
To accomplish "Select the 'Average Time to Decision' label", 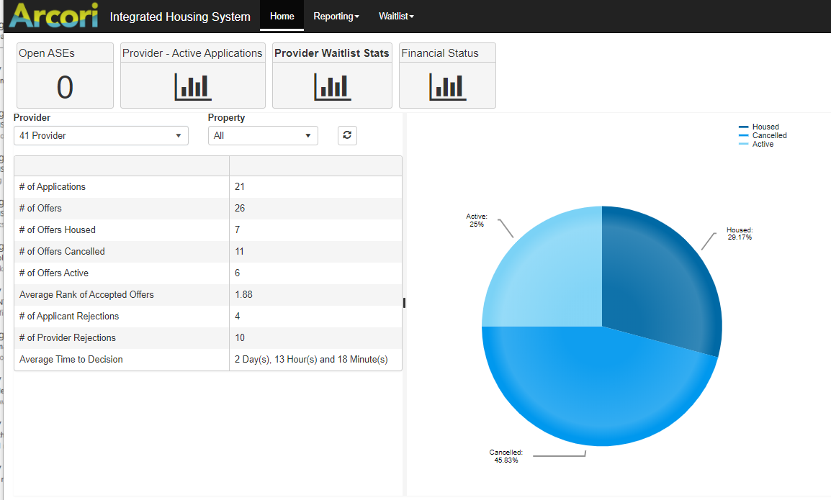I will click(x=71, y=360).
